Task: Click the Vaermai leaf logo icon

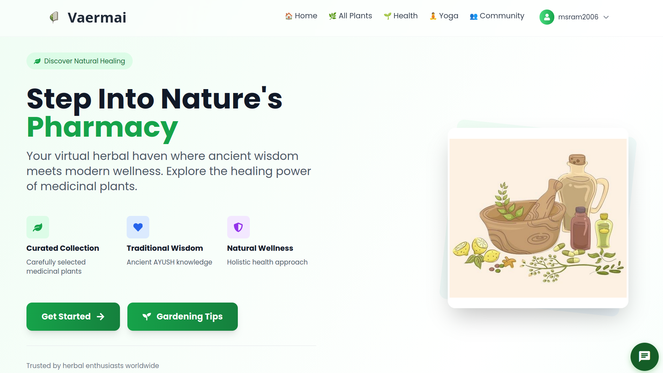Action: (54, 17)
